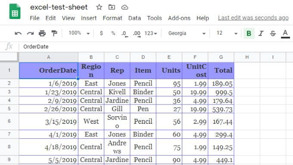Open the Edit menu

pos(51,18)
